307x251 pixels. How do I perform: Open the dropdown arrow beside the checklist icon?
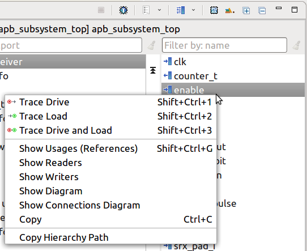coord(160,10)
